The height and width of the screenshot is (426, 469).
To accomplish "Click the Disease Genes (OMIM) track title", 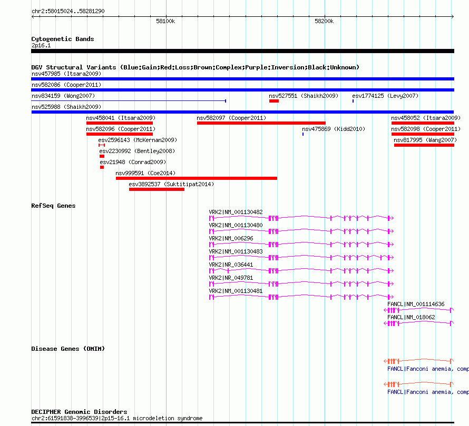I will tap(68, 349).
